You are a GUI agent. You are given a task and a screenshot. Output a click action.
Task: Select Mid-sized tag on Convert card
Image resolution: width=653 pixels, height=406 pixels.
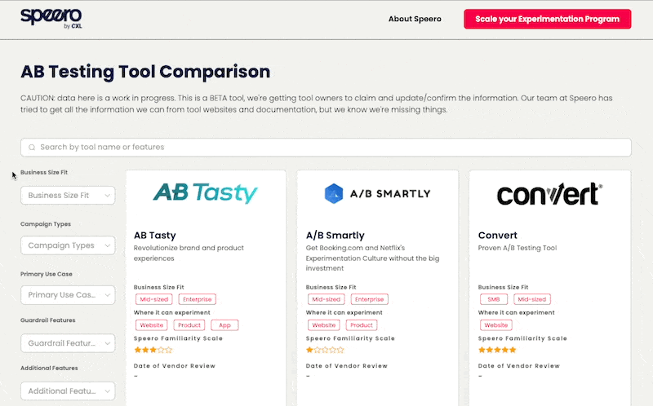click(x=532, y=299)
